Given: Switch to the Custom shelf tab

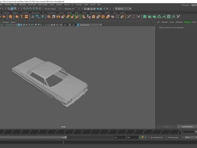Looking at the screenshot, I should pos(61,13).
